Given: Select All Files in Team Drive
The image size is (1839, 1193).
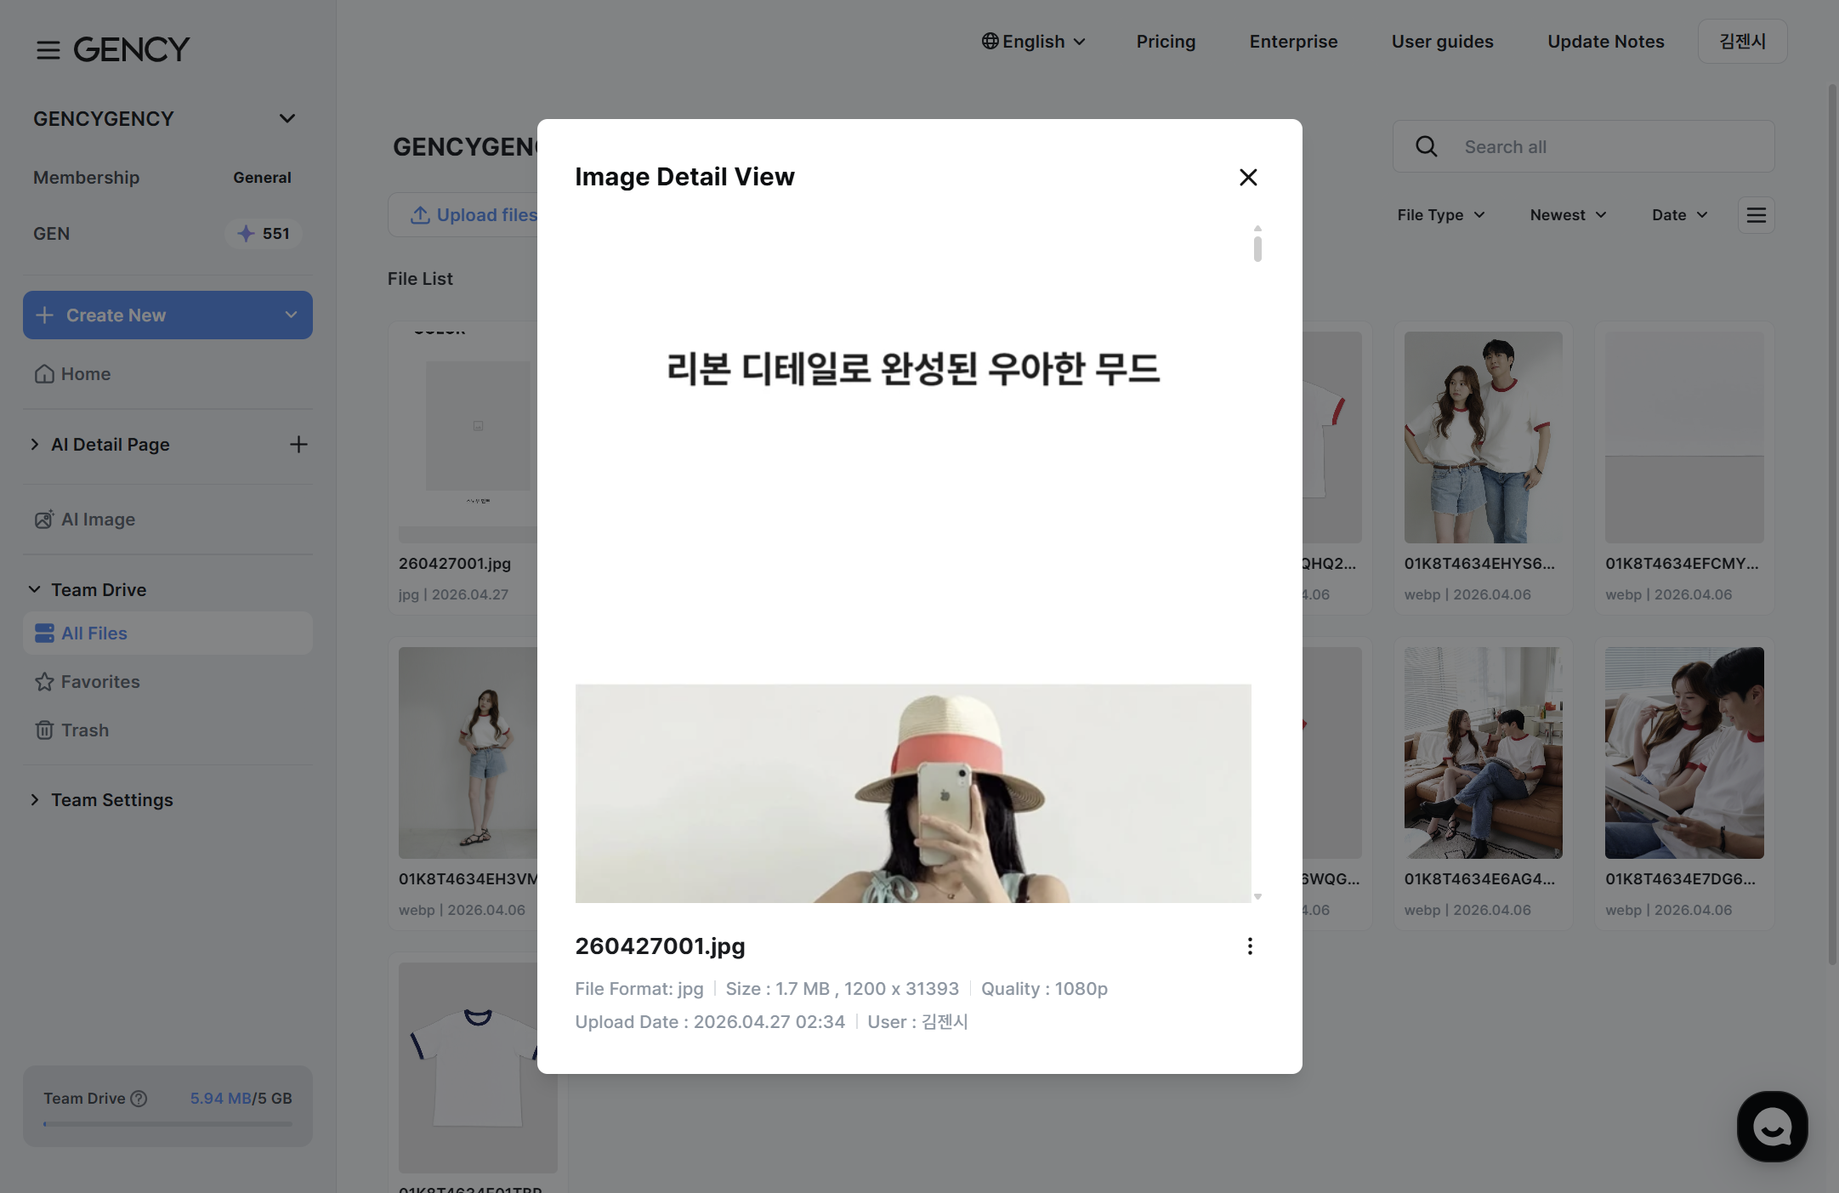Looking at the screenshot, I should (167, 633).
